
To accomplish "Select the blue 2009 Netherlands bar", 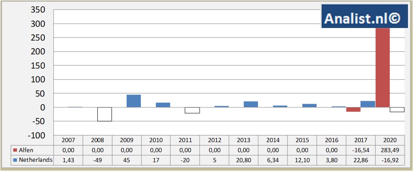I will (134, 101).
